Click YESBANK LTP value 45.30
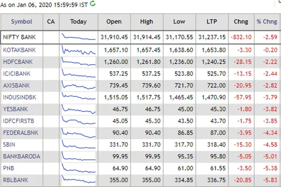Screen dimensions: 281x187 click(x=218, y=109)
